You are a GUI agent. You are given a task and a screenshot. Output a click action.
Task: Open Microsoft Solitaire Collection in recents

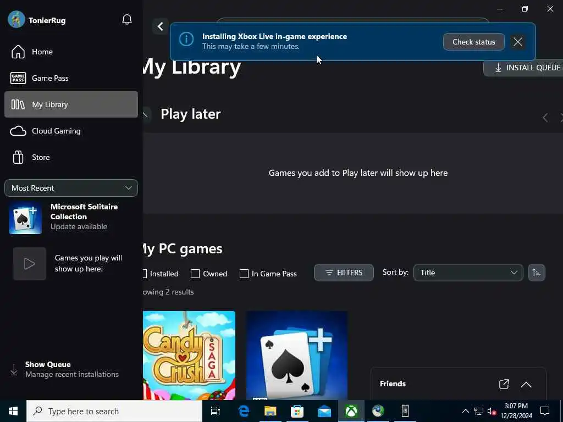(x=71, y=216)
